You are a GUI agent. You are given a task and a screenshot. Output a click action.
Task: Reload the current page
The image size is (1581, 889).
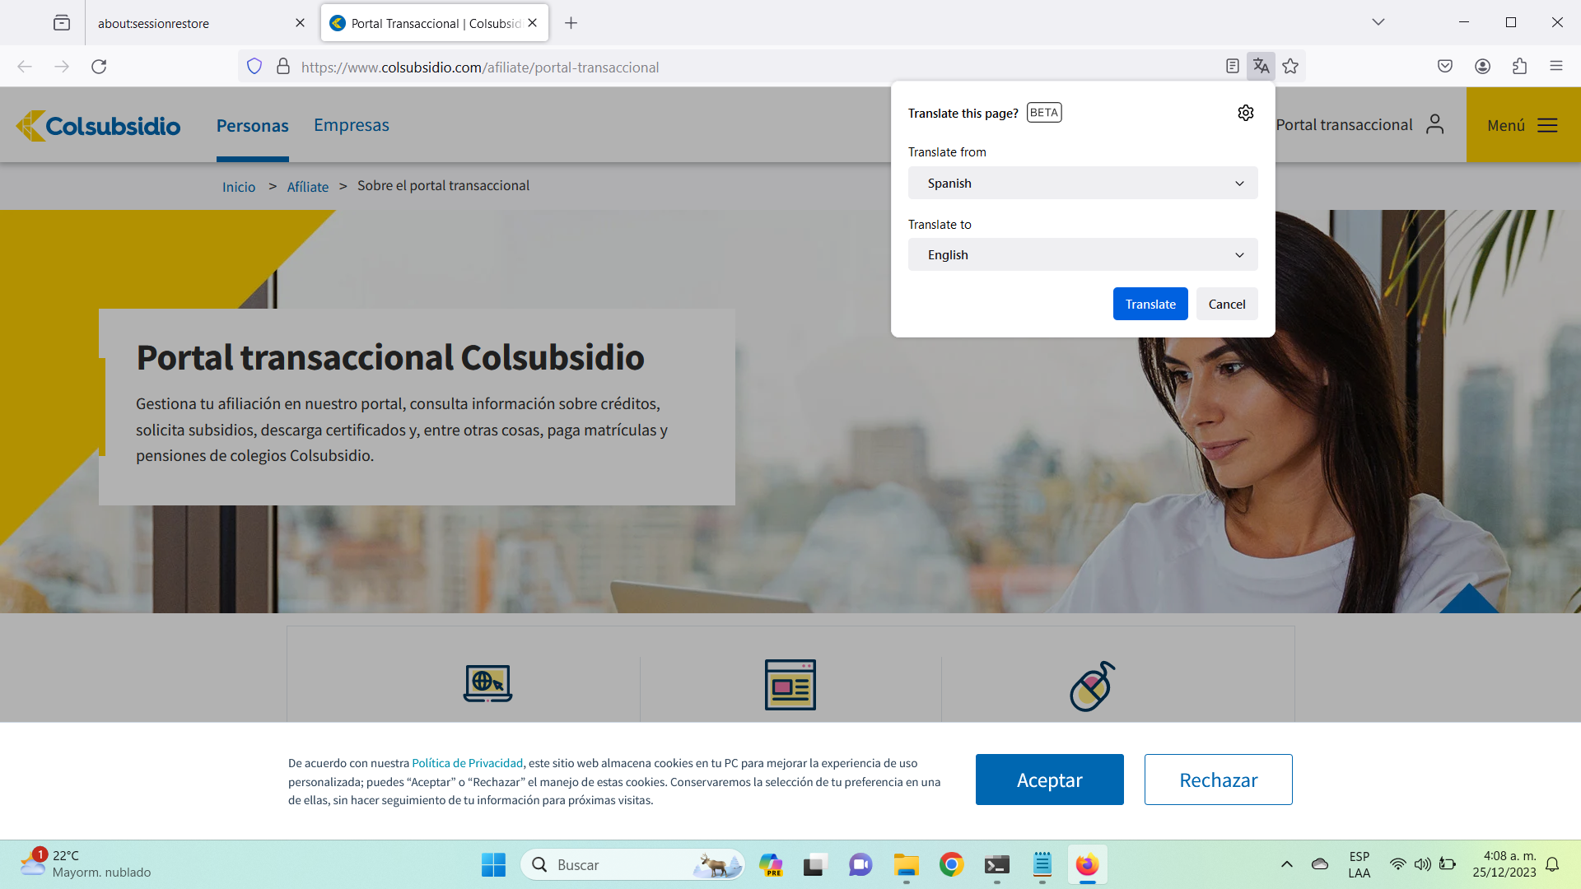click(x=99, y=67)
